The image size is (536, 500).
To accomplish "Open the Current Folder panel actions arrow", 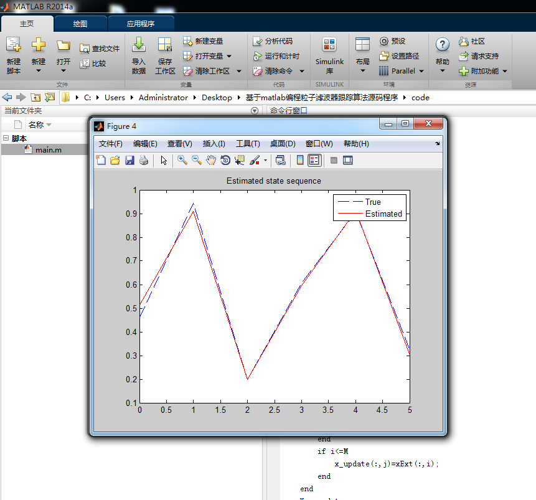I will (255, 111).
